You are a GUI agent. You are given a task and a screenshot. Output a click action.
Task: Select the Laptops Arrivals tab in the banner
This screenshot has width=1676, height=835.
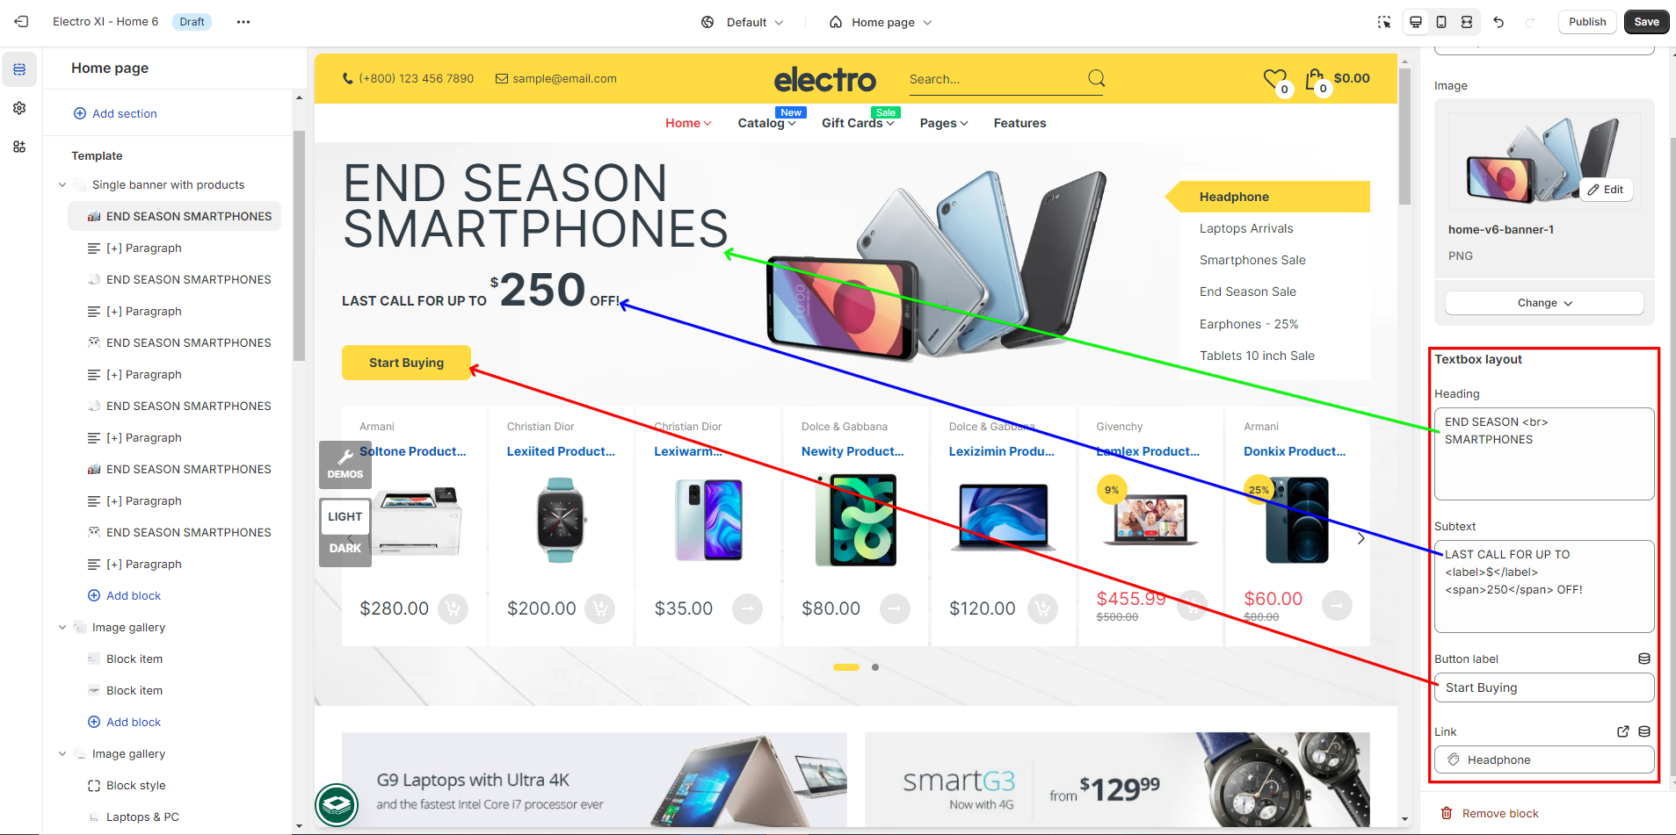coord(1246,228)
